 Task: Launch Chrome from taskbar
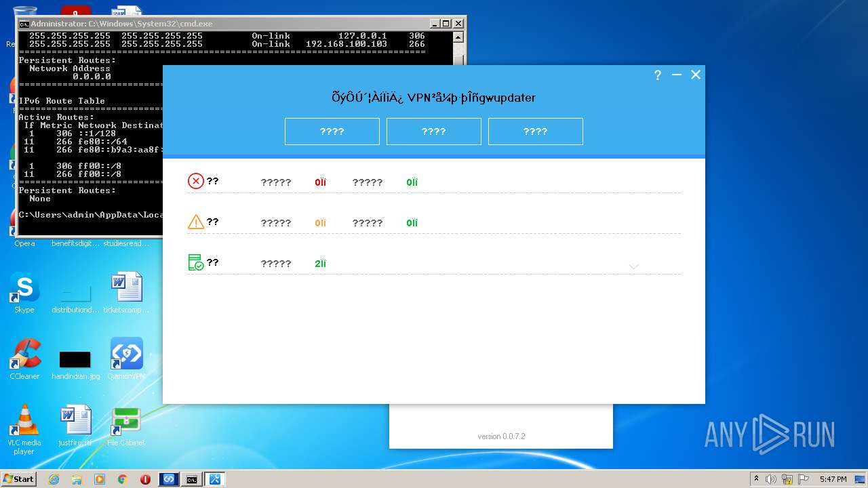123,479
